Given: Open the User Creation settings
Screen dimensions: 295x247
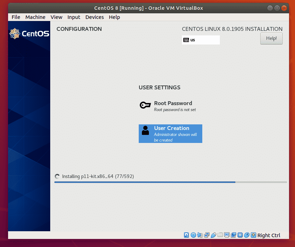Looking at the screenshot, I should 170,133.
